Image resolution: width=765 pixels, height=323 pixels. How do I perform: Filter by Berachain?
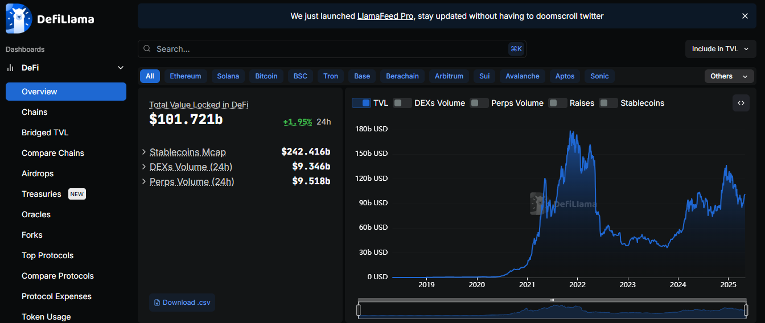[x=402, y=76]
